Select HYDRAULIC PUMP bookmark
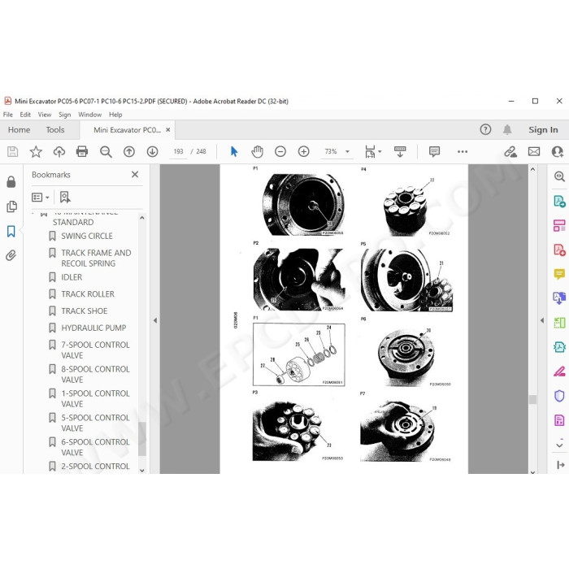This screenshot has width=569, height=569. [x=93, y=328]
